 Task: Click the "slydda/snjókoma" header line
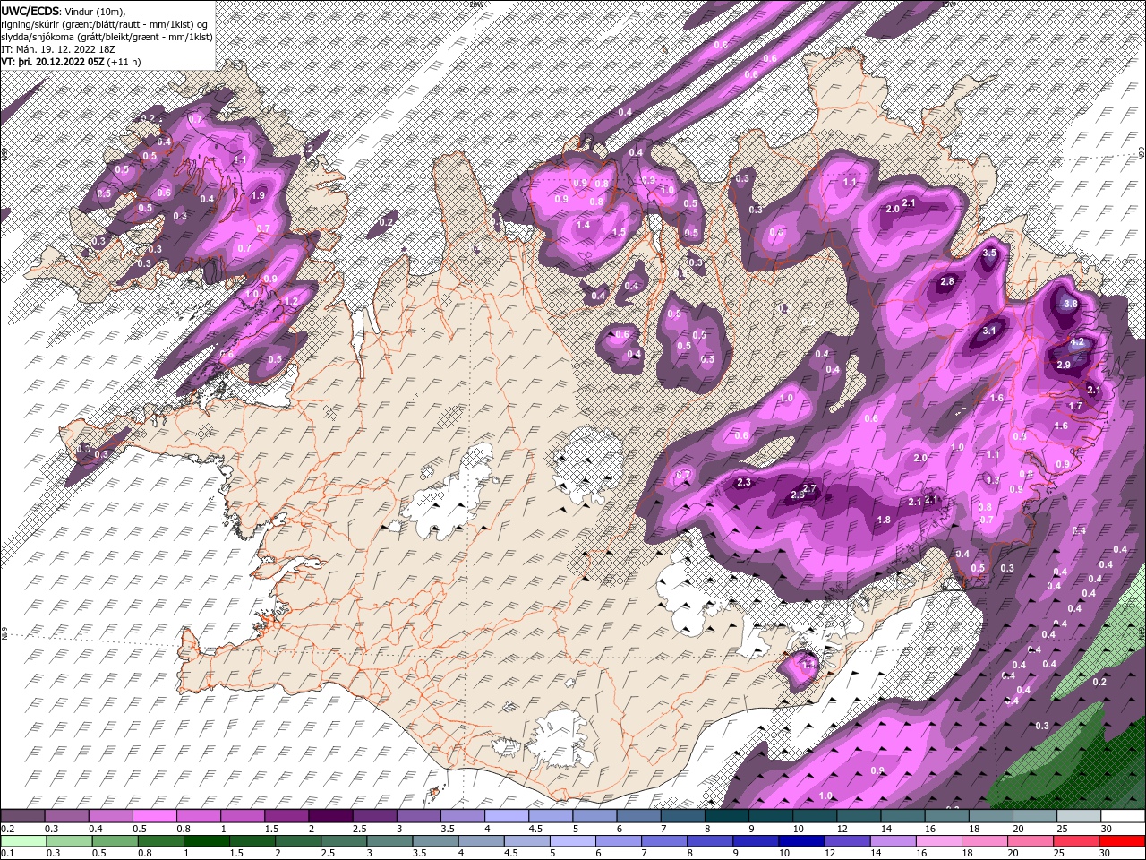(x=105, y=36)
